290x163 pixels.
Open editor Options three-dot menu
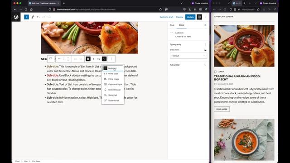point(205,17)
